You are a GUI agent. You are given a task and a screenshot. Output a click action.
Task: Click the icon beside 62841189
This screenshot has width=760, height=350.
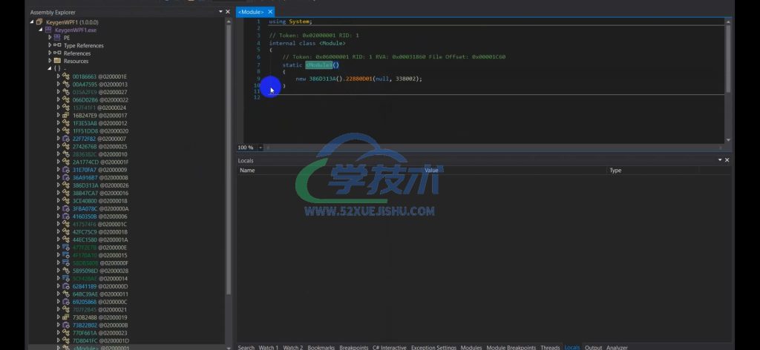(66, 286)
